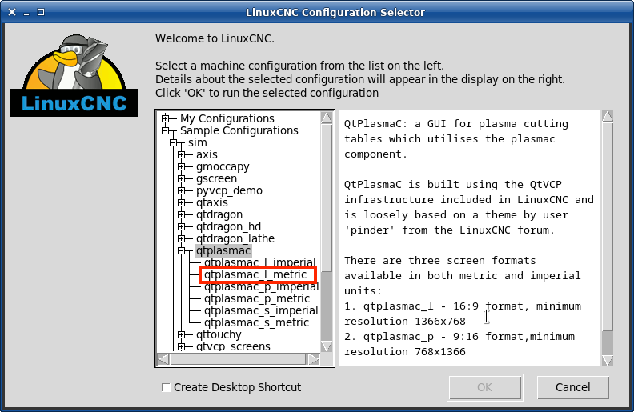
Task: Expand the My Configurations node
Action: [x=165, y=118]
